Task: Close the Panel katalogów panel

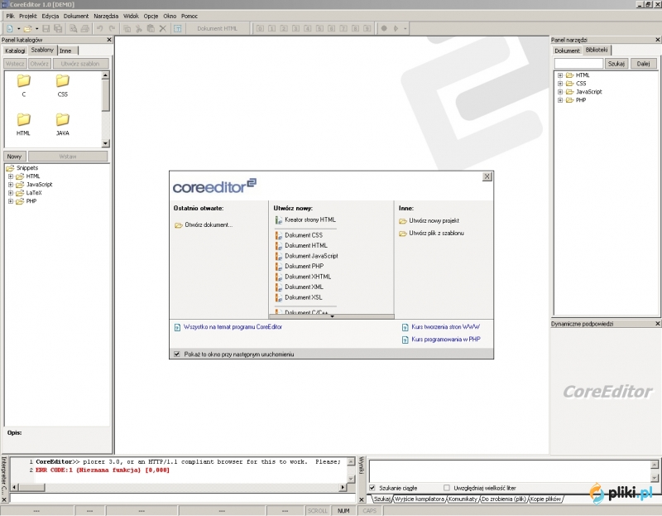Action: (109, 40)
